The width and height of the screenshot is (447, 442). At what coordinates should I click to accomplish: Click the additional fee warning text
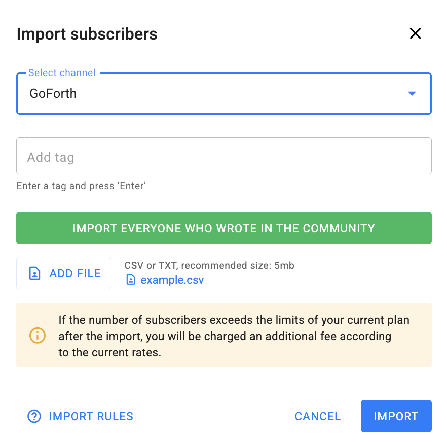[x=234, y=336]
